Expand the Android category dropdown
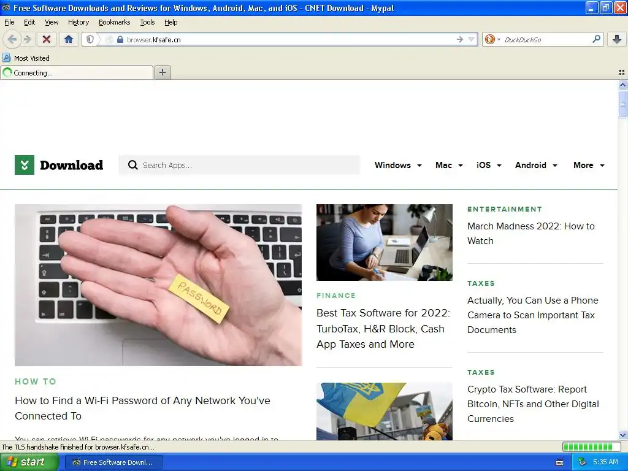Viewport: 628px width, 471px height. [536, 165]
